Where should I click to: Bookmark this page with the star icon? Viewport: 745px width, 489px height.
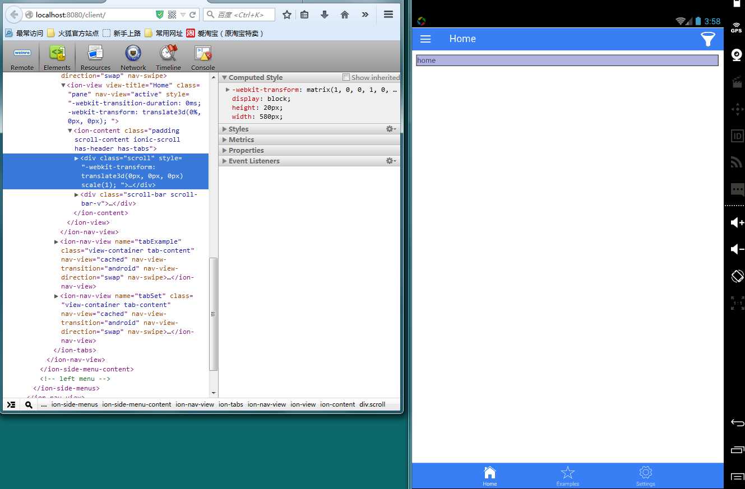[x=287, y=15]
